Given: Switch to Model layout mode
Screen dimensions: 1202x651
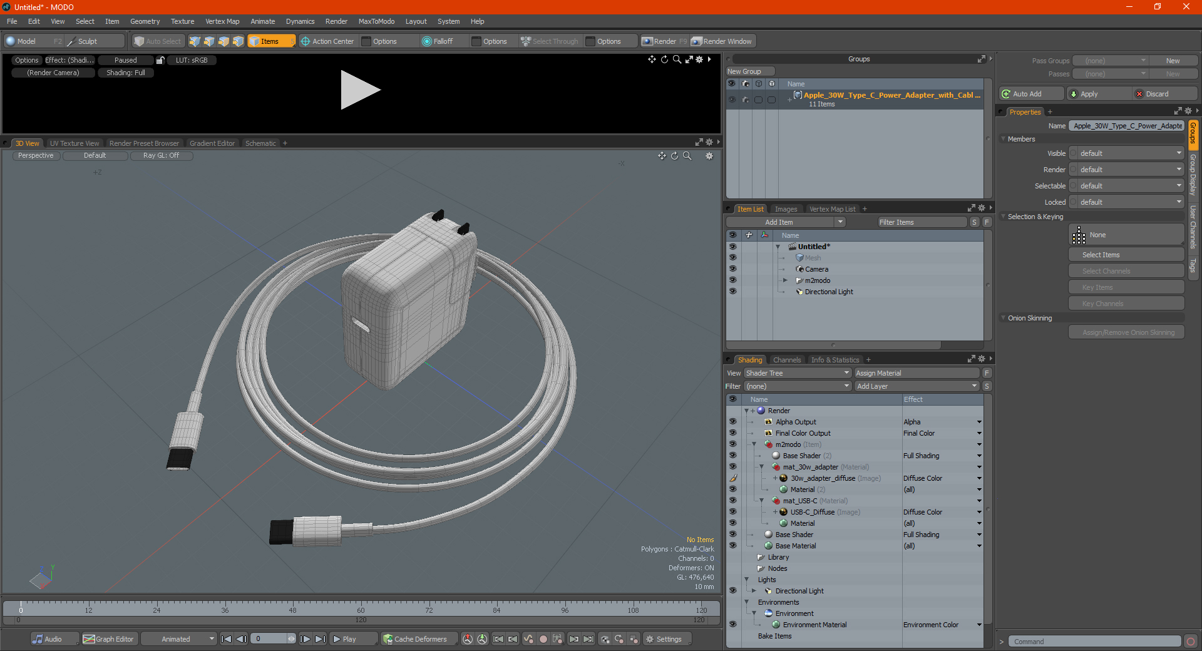Looking at the screenshot, I should (26, 41).
